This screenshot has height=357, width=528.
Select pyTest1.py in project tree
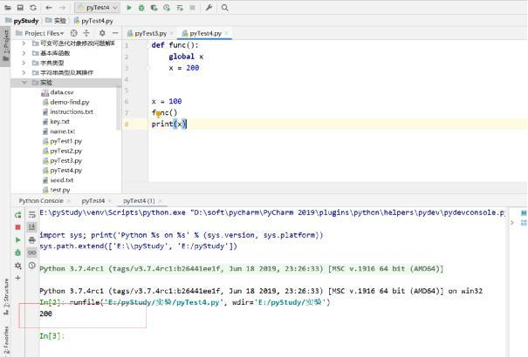(65, 141)
